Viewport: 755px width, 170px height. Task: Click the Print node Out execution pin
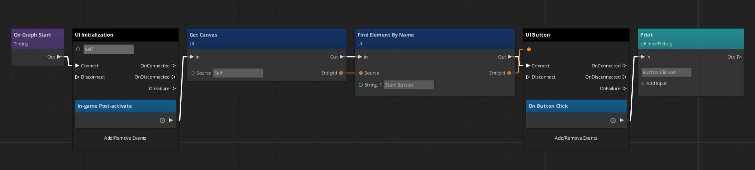[x=739, y=57]
